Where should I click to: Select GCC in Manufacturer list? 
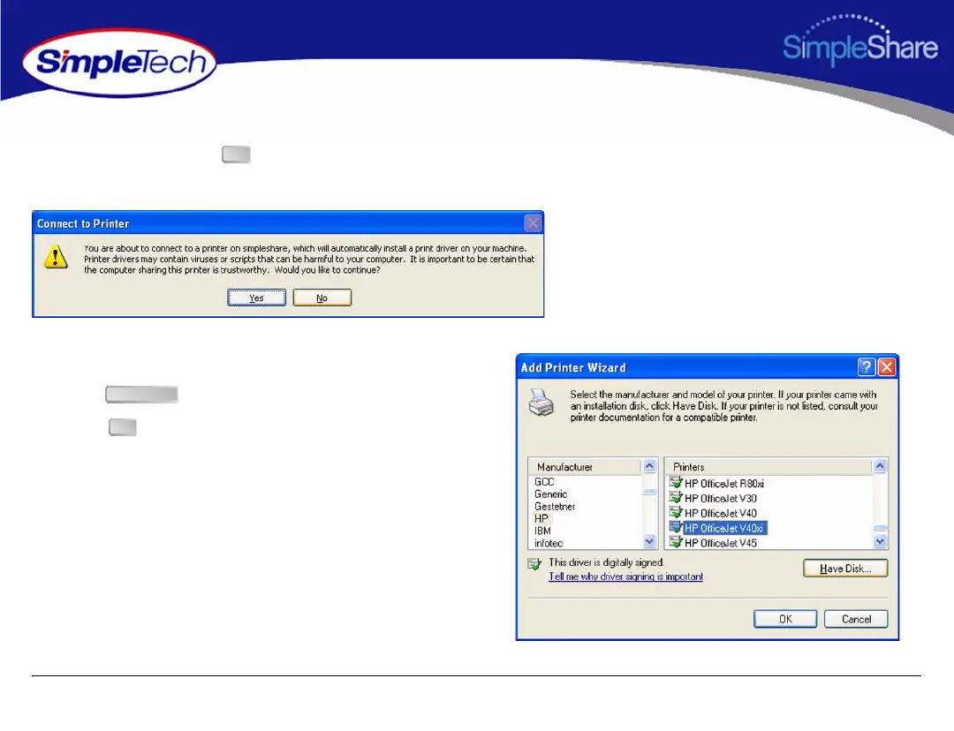tap(544, 482)
